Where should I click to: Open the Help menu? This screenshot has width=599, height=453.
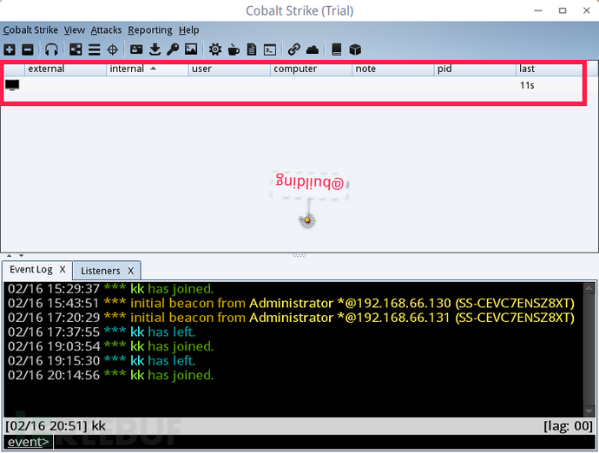(x=188, y=30)
